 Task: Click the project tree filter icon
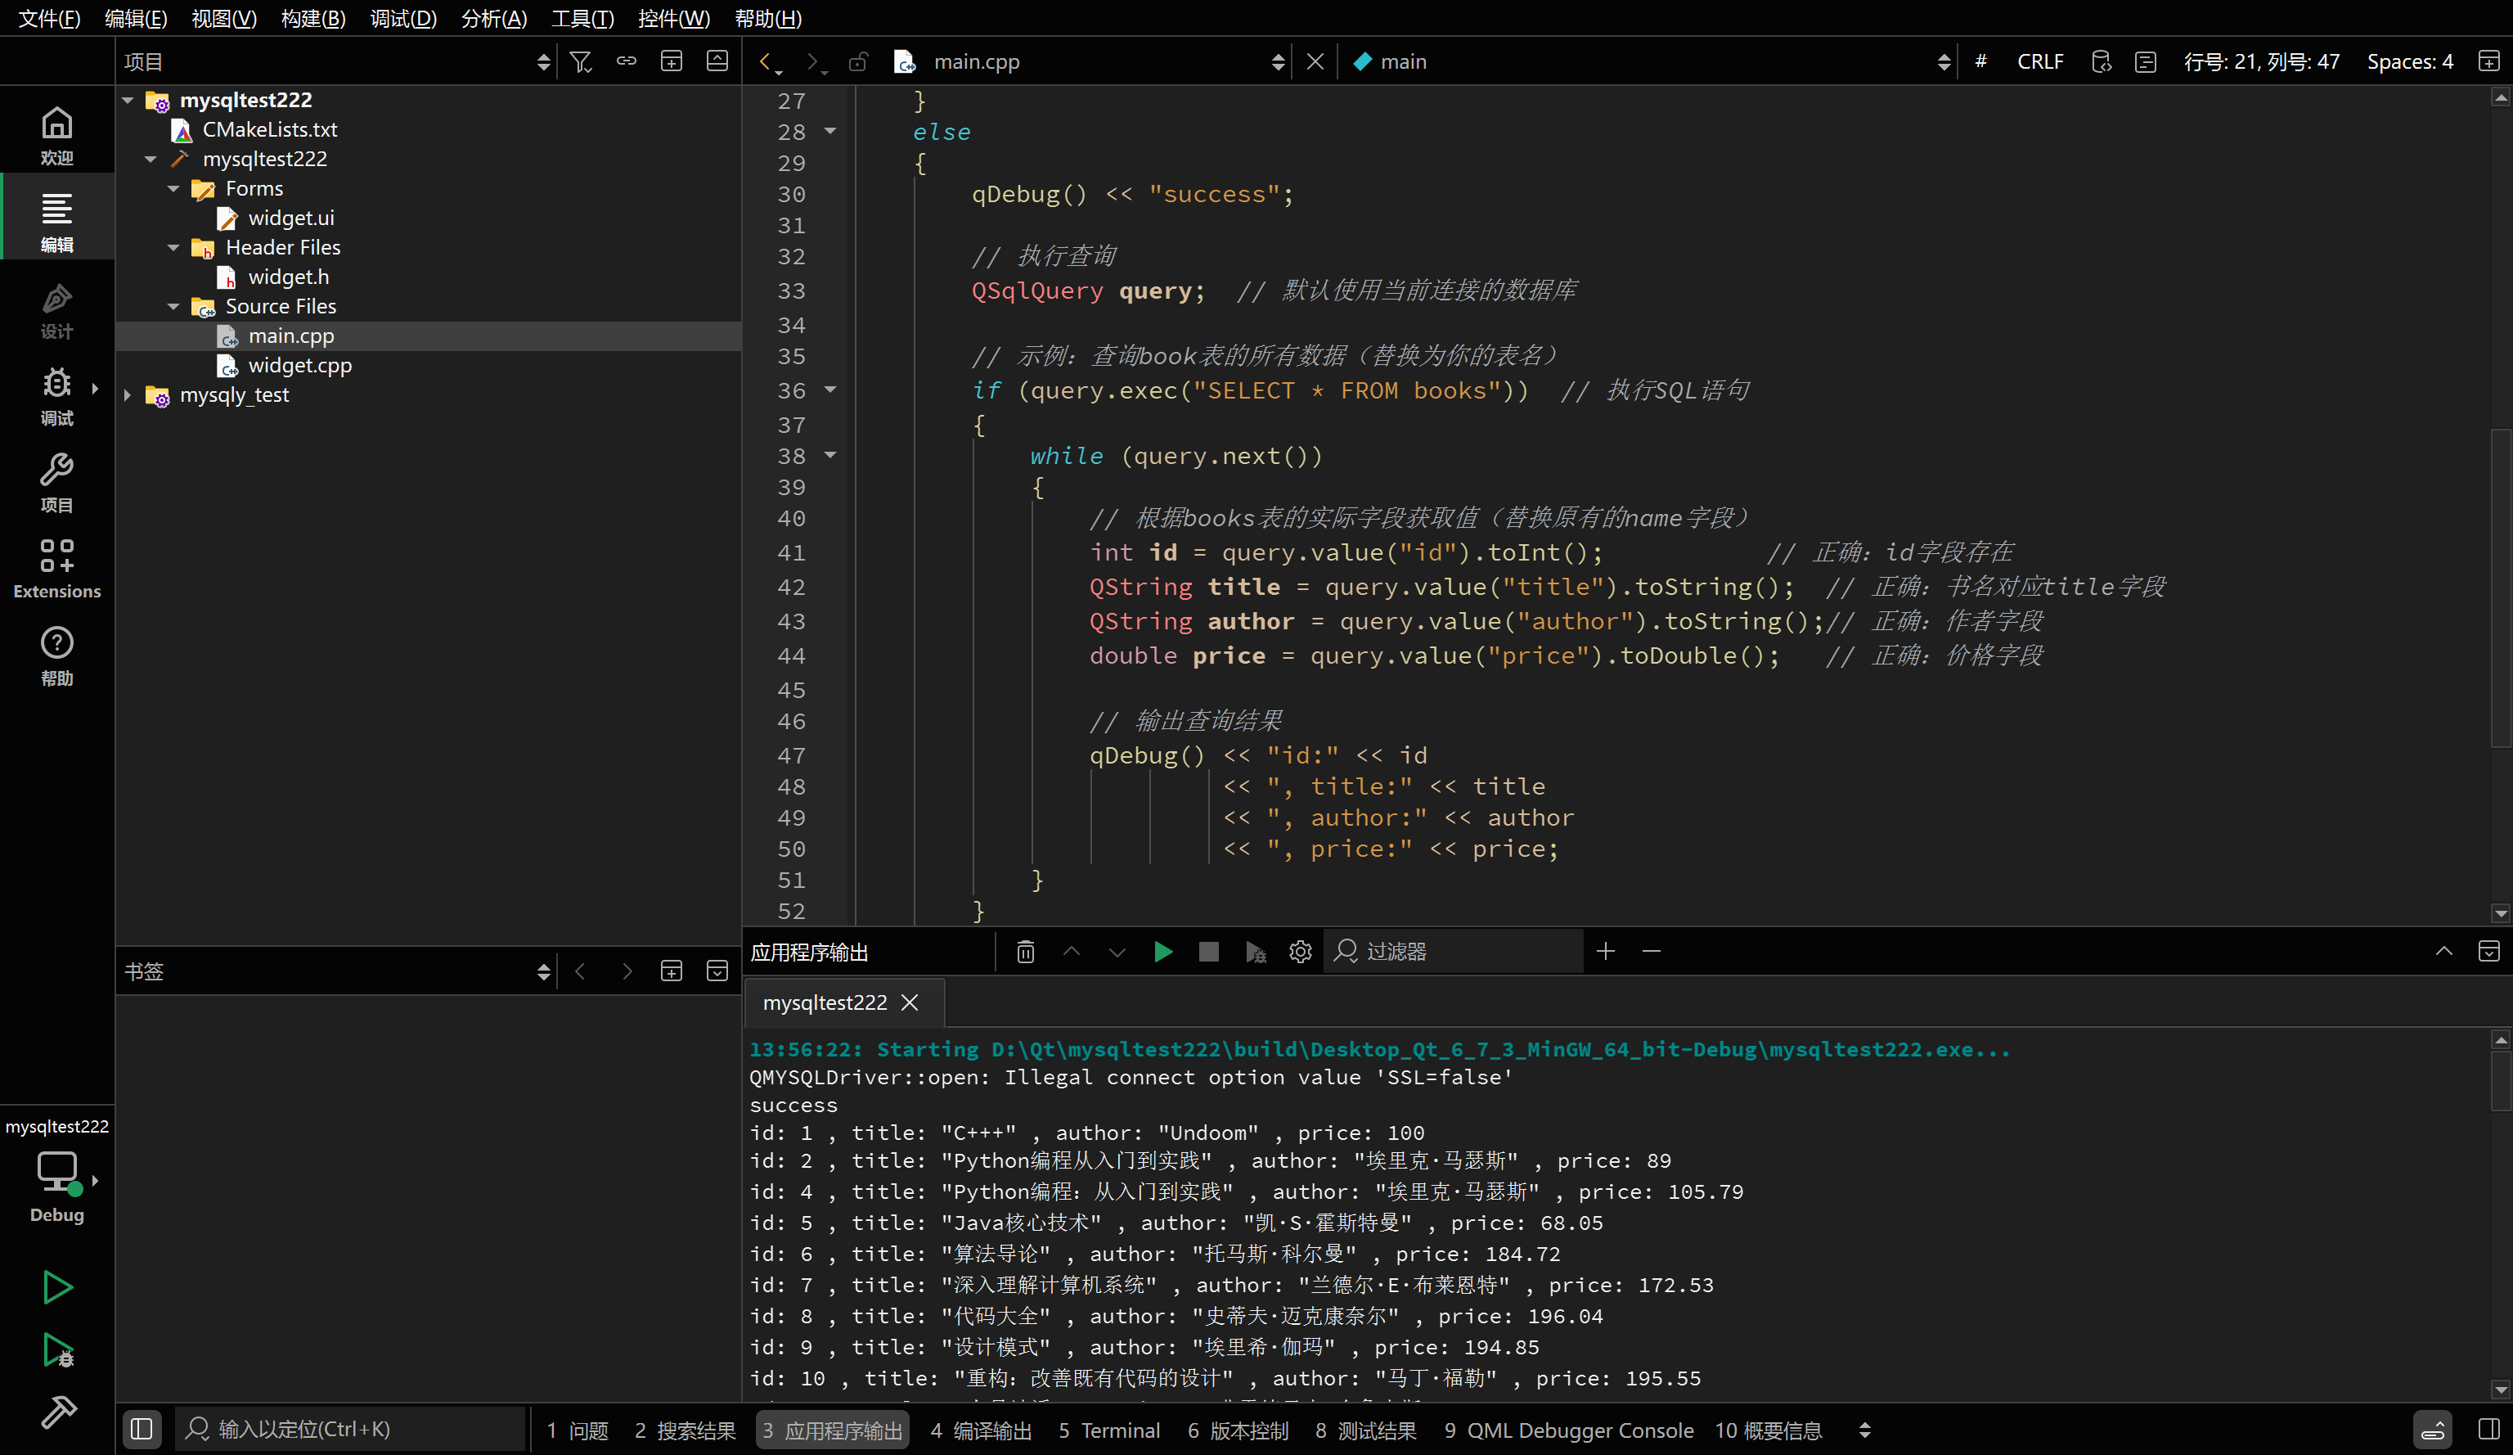pyautogui.click(x=580, y=62)
